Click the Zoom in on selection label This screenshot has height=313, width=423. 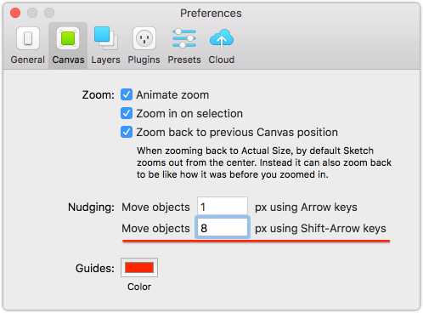click(189, 114)
